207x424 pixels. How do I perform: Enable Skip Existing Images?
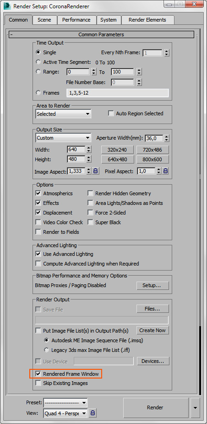point(38,383)
